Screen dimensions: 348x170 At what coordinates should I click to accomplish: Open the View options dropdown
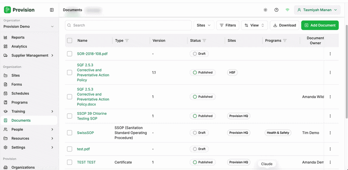[x=254, y=25]
